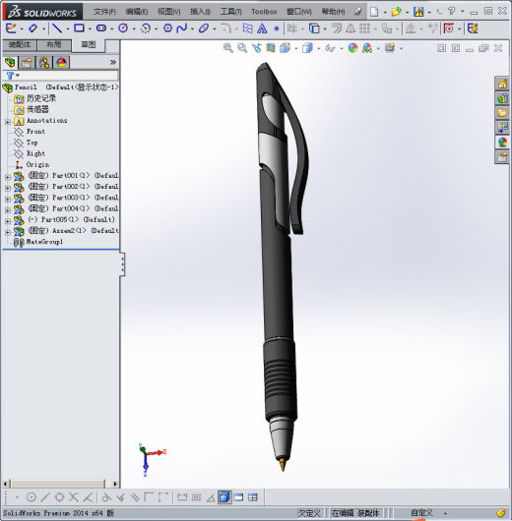This screenshot has width=512, height=521.
Task: Click Zoom to Area magnifier icon
Action: 242,48
